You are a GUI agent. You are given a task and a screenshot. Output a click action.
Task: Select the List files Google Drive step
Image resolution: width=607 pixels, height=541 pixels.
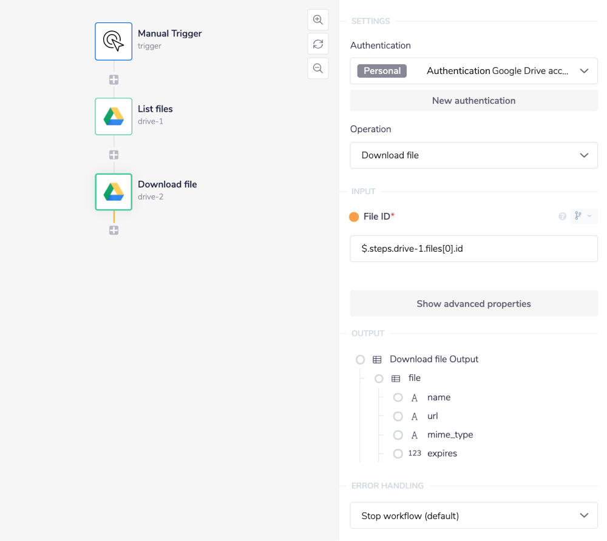tap(114, 116)
